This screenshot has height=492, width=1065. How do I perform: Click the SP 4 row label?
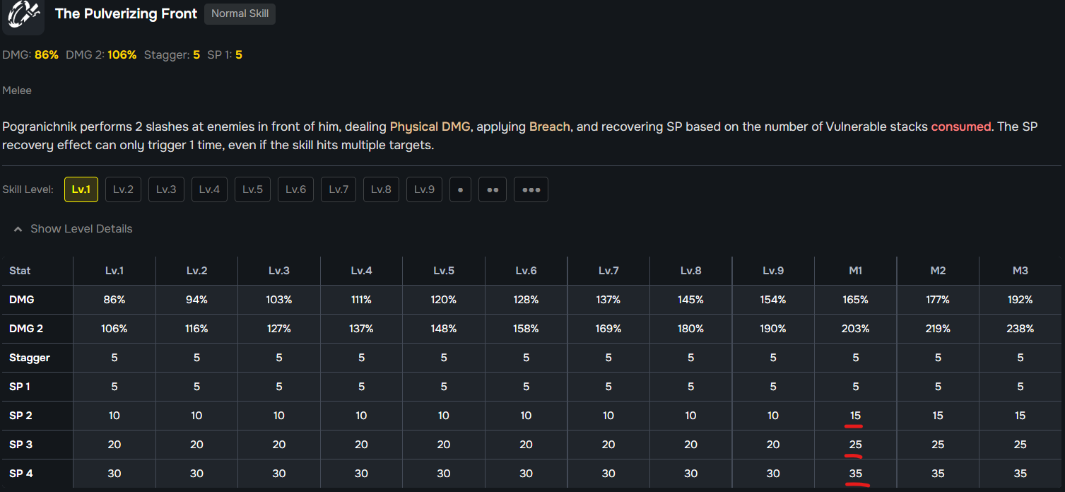pos(21,474)
